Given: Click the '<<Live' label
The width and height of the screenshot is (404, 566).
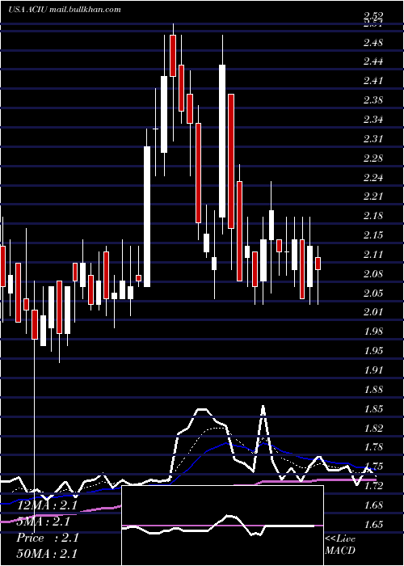Looking at the screenshot, I should click(340, 539).
